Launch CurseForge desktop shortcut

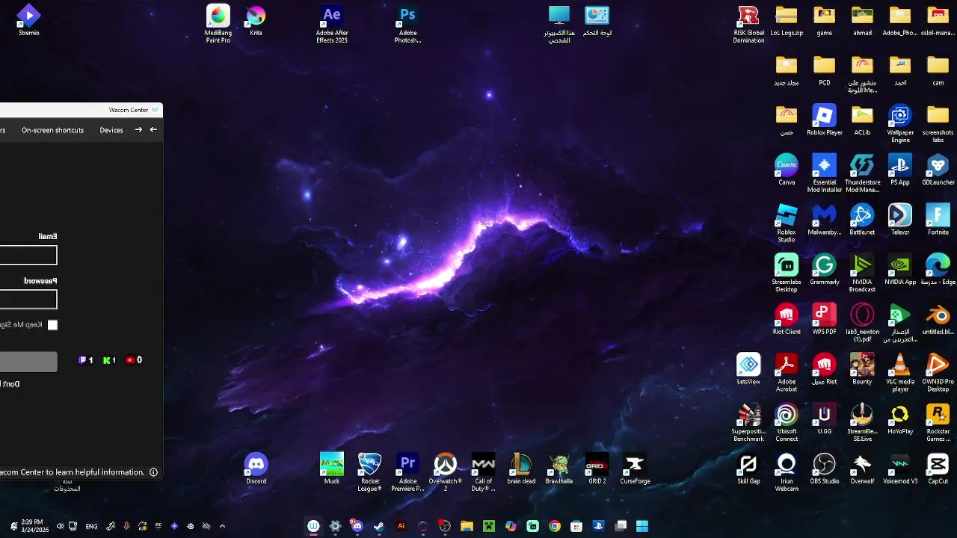(634, 469)
